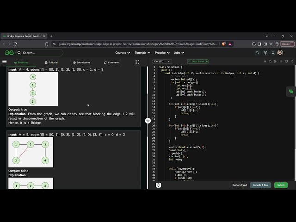Image resolution: width=296 pixels, height=222 pixels.
Task: View site information icon in address bar
Action: (55, 44)
